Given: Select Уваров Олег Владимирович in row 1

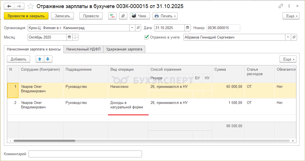Looking at the screenshot, I should [41, 90].
